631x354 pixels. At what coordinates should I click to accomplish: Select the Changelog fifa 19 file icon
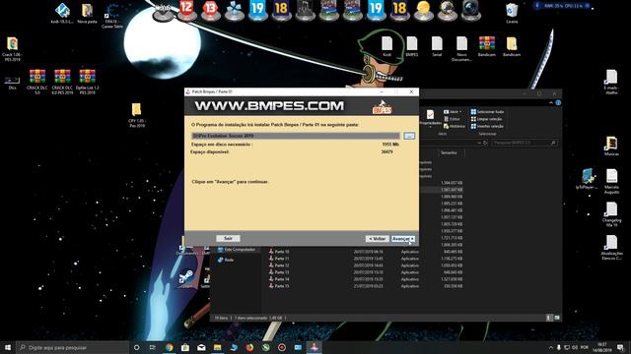point(611,214)
